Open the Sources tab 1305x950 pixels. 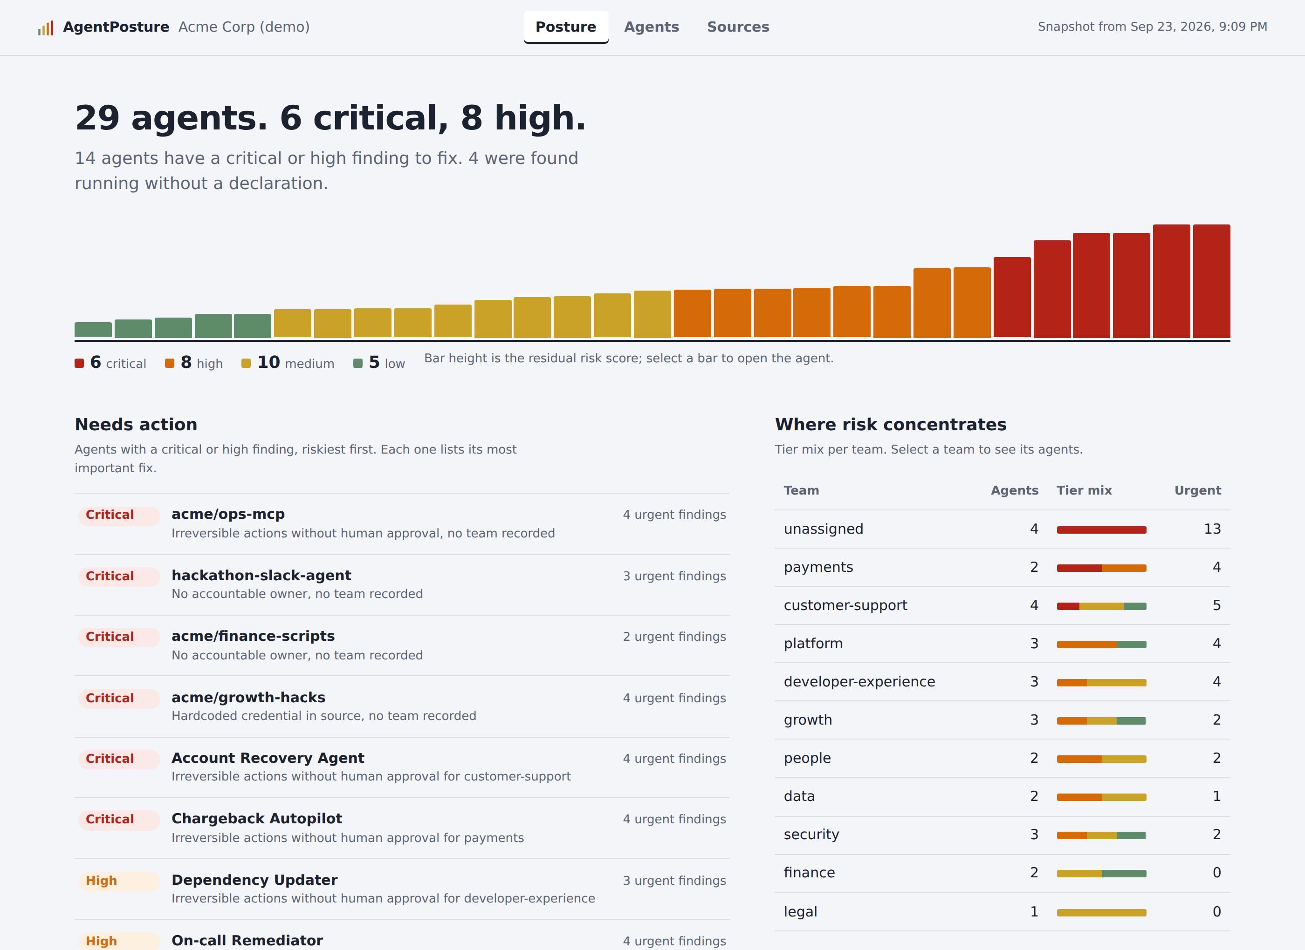click(738, 27)
